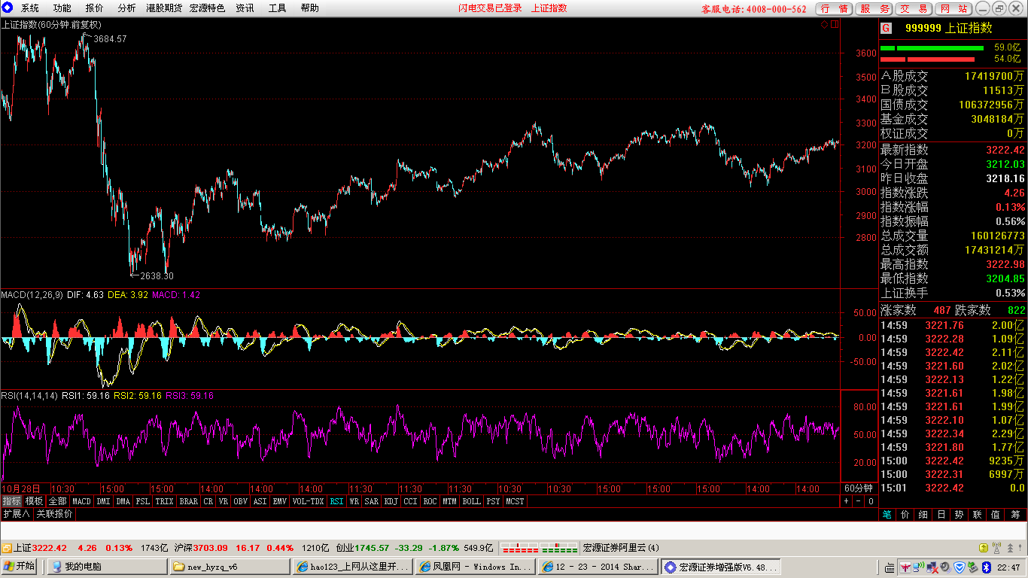The height and width of the screenshot is (578, 1028).
Task: Open the 帮助 menu
Action: [309, 8]
